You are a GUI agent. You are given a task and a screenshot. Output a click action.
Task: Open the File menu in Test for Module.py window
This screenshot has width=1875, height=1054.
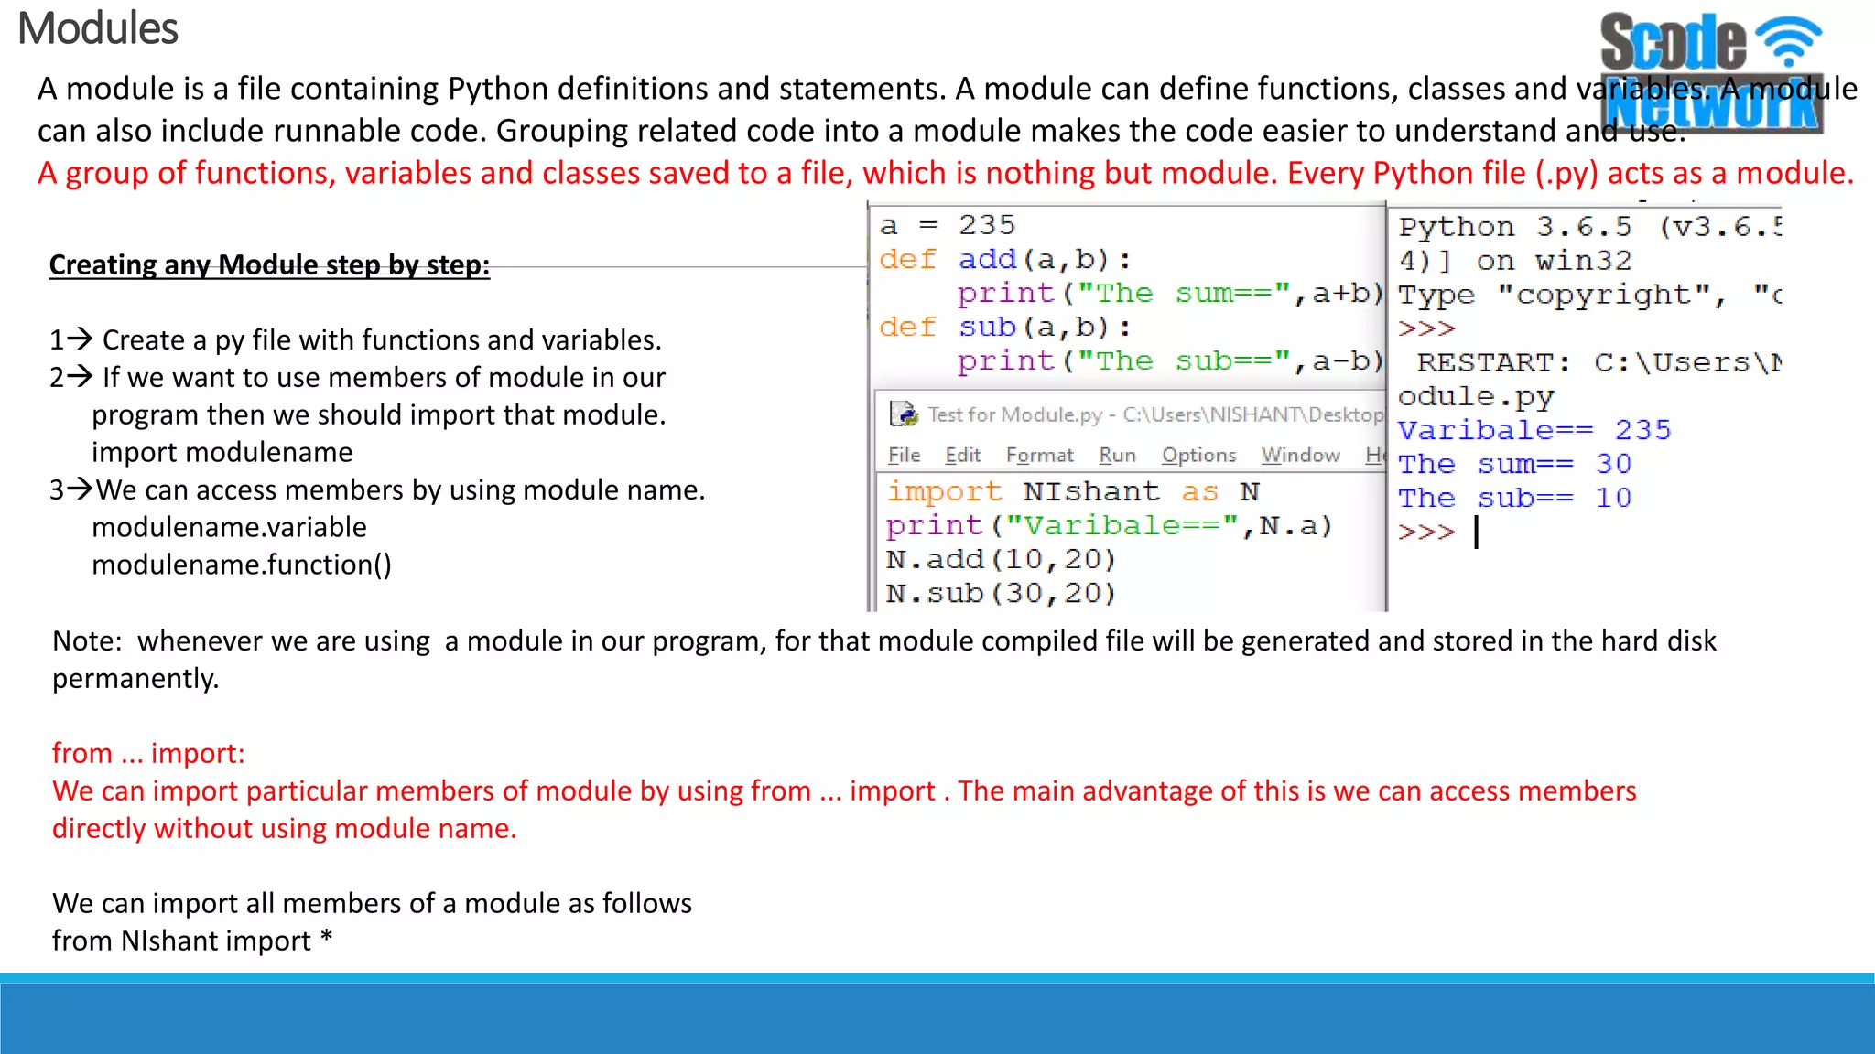pyautogui.click(x=904, y=455)
